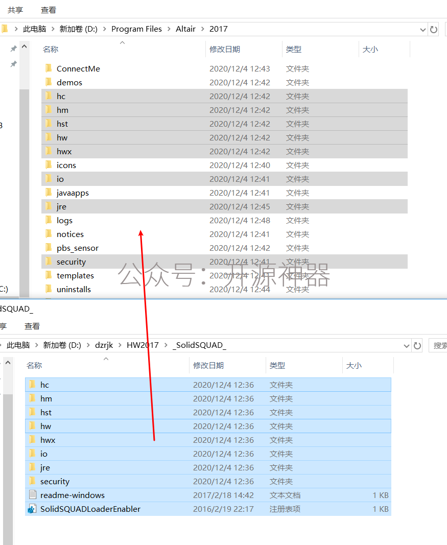
Task: Click the date 2017/2/18 14:42
Action: (223, 495)
